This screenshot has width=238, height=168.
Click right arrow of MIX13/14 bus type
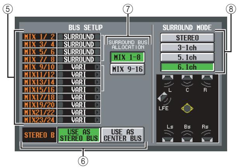tap(97, 82)
